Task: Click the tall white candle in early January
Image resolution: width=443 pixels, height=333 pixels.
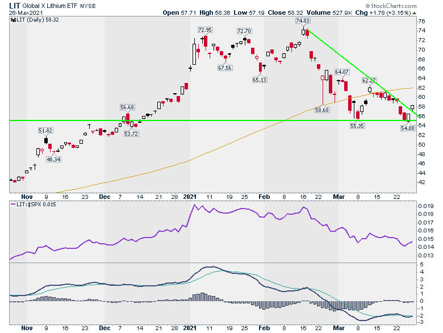Action: coord(194,52)
